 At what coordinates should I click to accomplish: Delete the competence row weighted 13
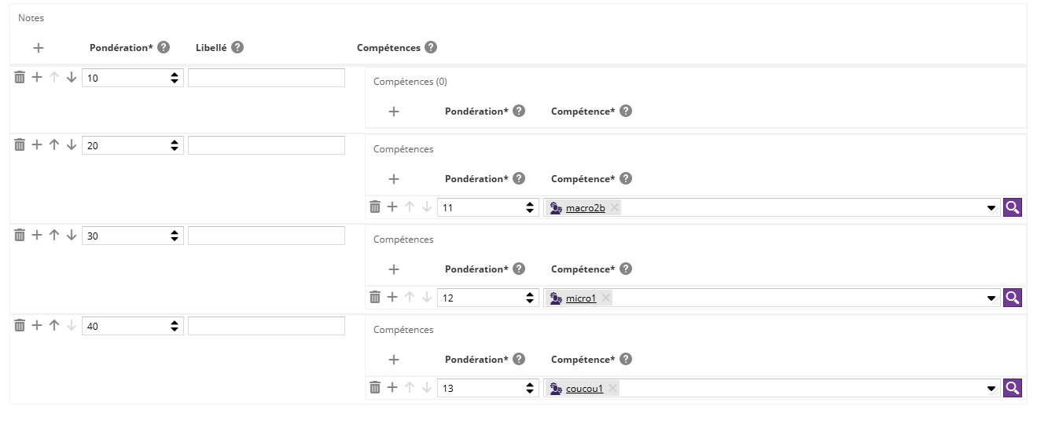click(375, 387)
